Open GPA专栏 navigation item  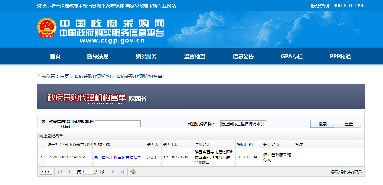coord(292,56)
